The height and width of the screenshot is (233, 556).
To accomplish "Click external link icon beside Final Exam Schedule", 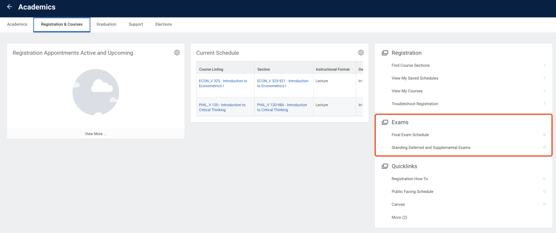I will click(544, 135).
